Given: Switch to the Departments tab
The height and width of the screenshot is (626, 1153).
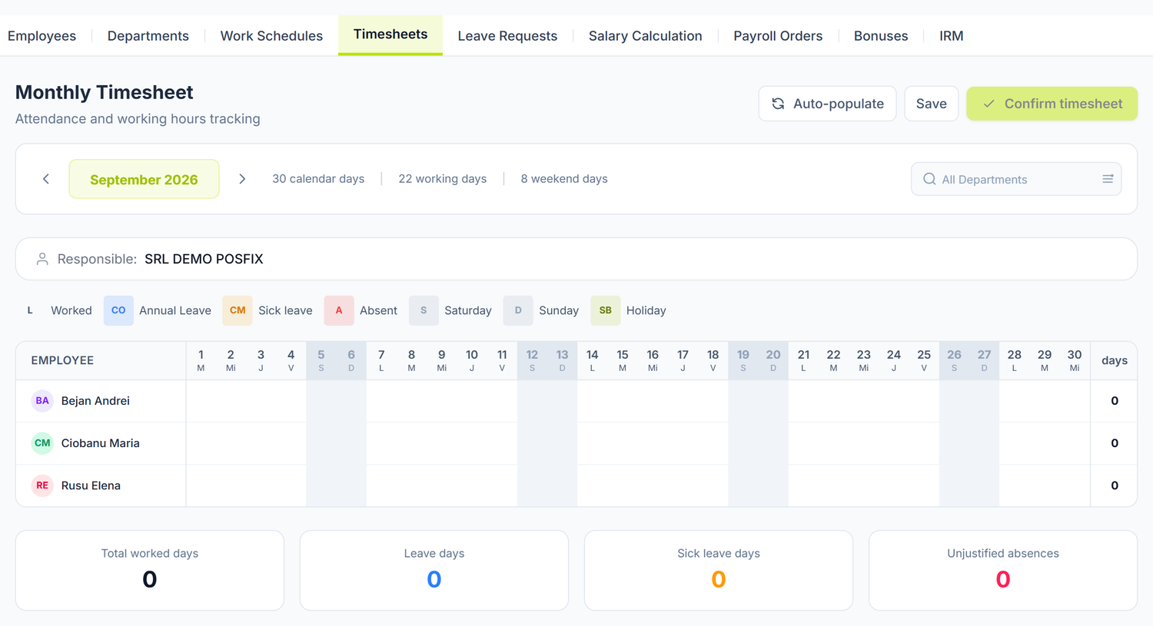Looking at the screenshot, I should pyautogui.click(x=148, y=36).
